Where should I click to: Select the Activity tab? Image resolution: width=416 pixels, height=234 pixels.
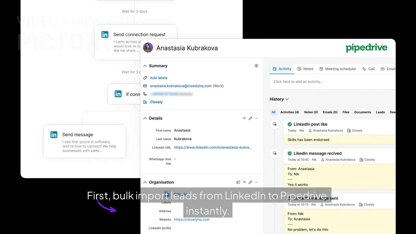(282, 69)
